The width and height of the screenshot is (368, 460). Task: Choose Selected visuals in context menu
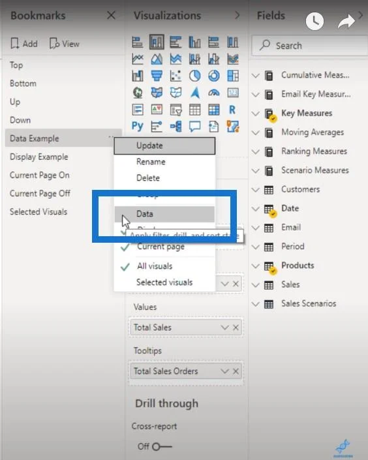point(164,283)
